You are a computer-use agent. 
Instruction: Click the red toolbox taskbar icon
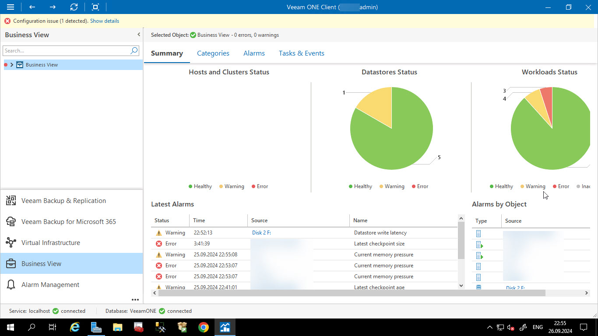tap(139, 327)
